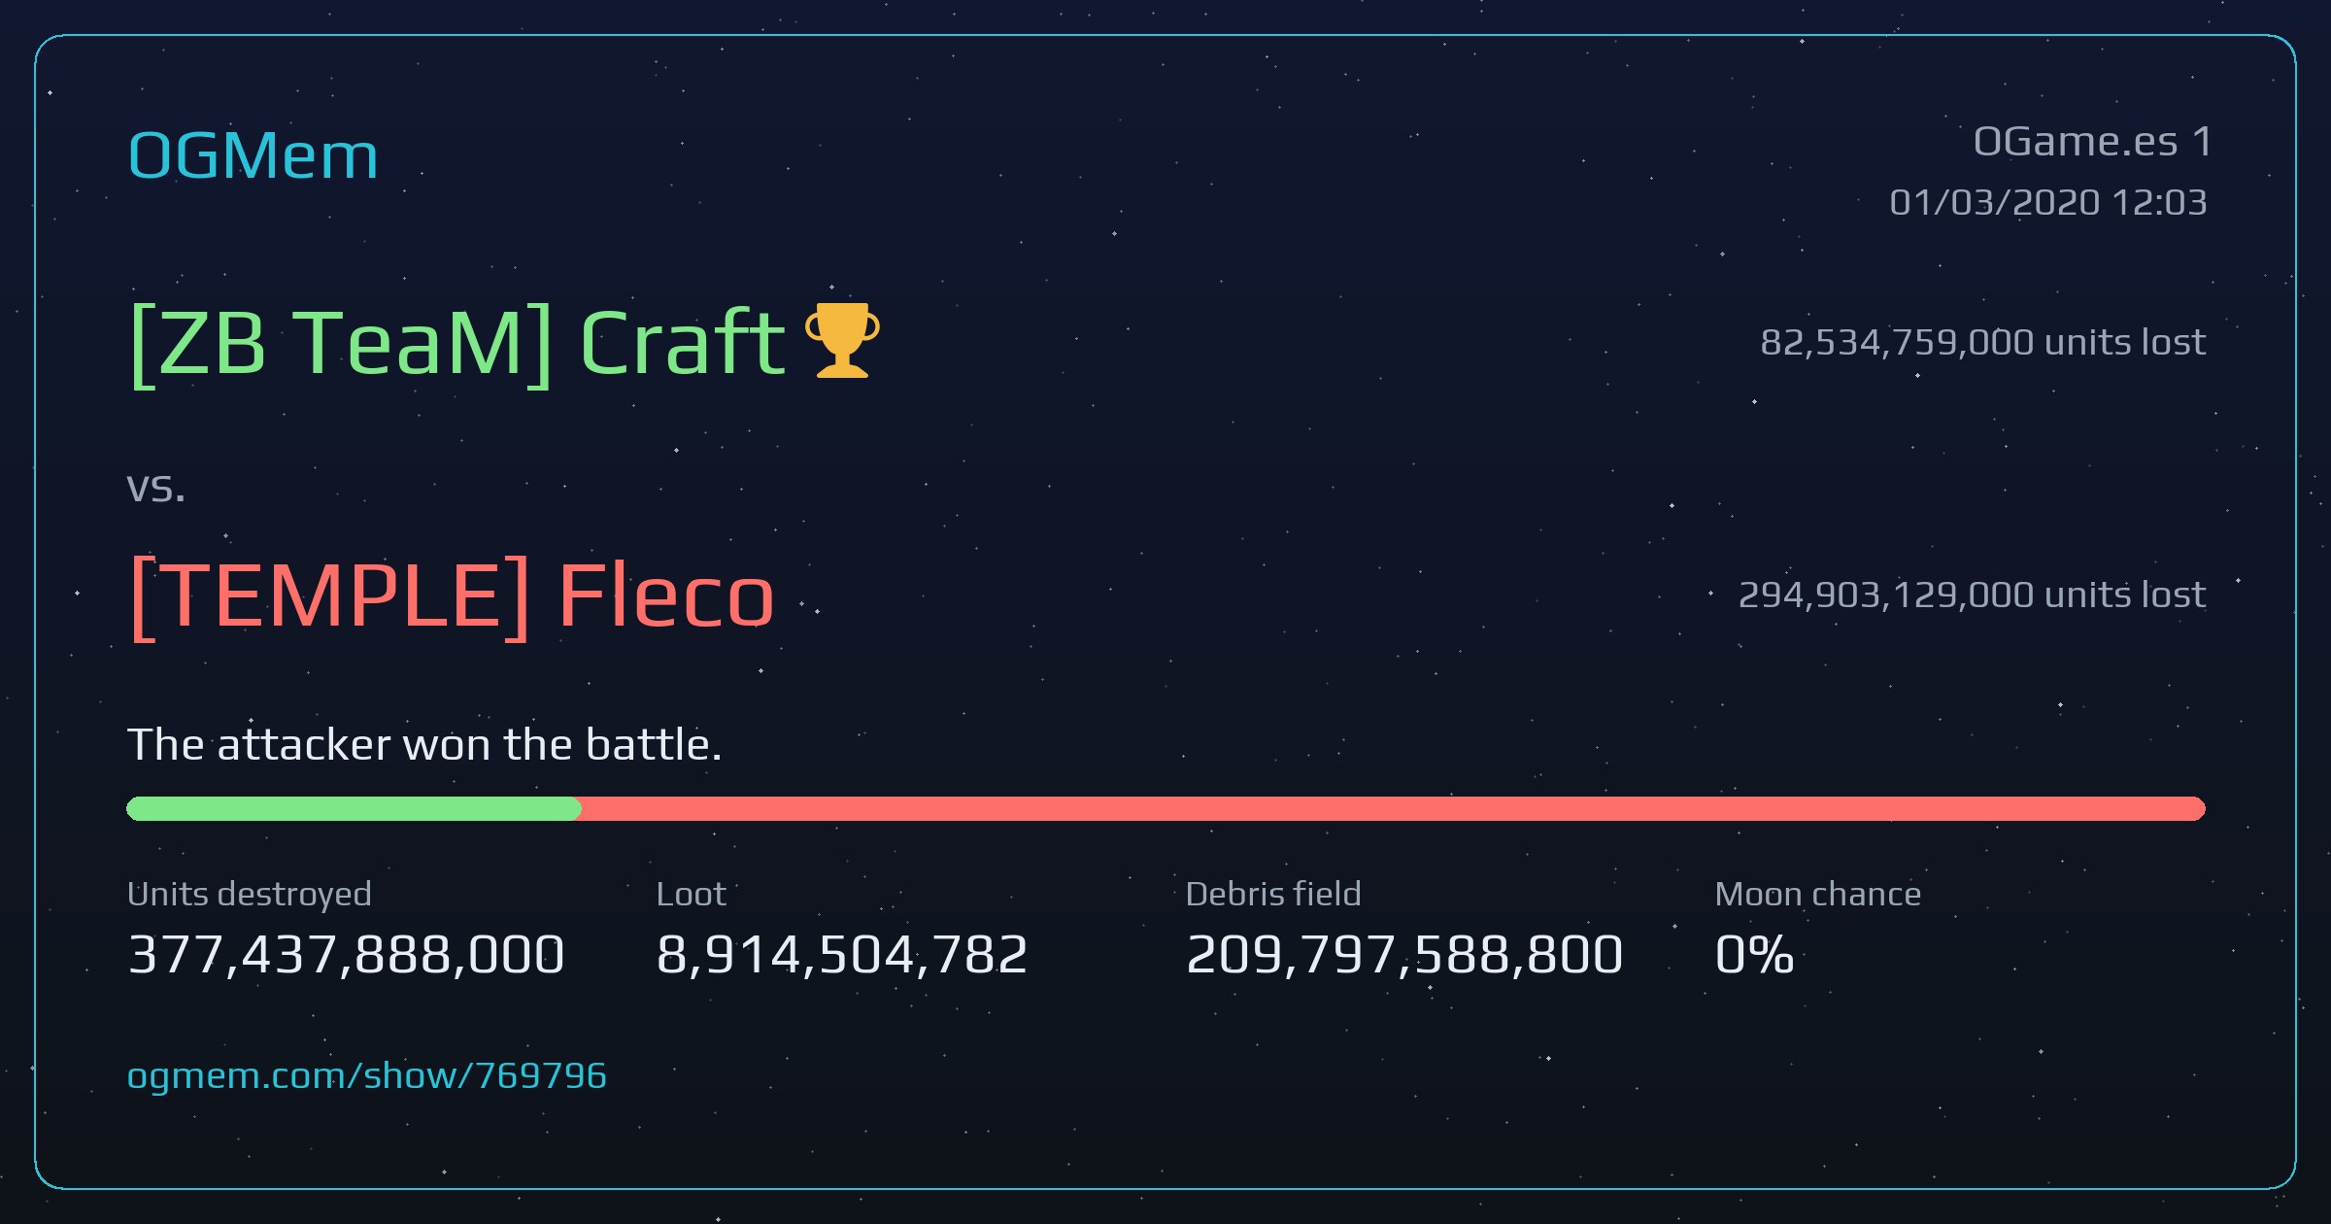Click the gold trophy icon beside Craft
The height and width of the screenshot is (1224, 2331).
tap(842, 340)
